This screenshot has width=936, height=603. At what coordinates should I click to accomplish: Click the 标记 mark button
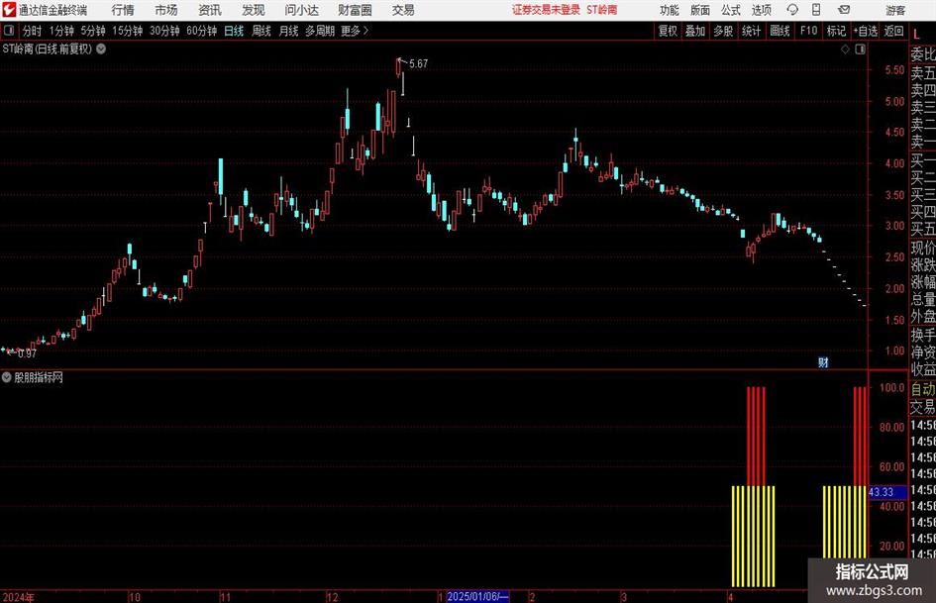(836, 31)
